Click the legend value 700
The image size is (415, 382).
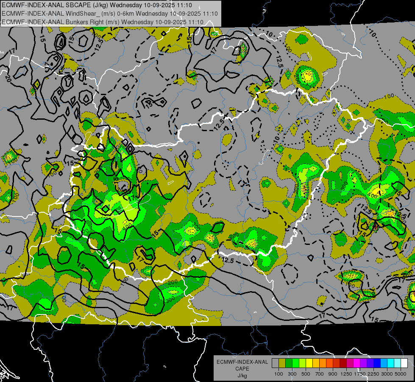(x=320, y=374)
